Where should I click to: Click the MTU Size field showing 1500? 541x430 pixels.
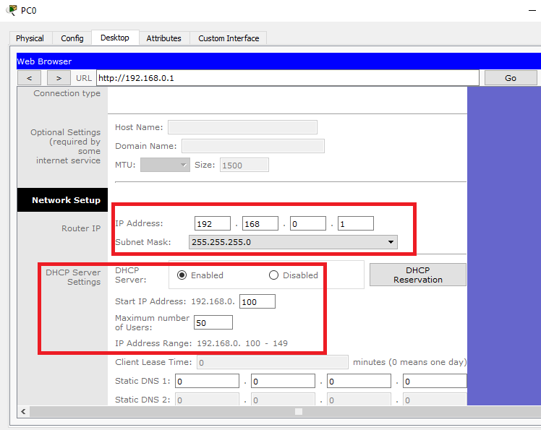pos(244,165)
